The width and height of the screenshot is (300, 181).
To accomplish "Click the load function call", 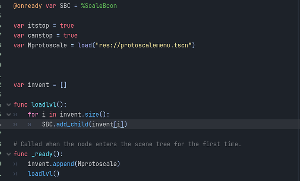I will click(x=85, y=45).
